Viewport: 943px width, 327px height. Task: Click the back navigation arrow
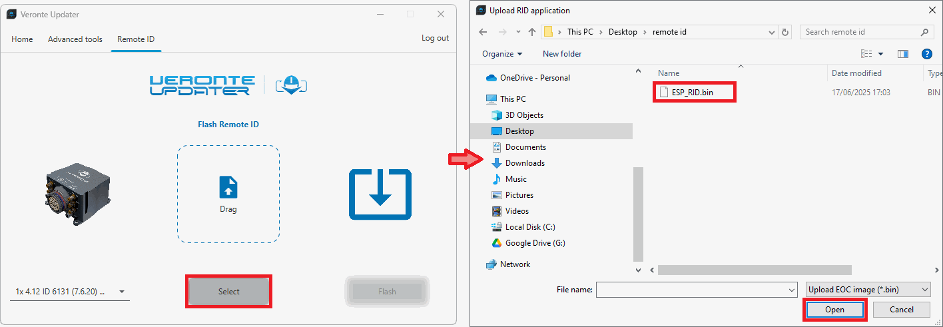coord(483,32)
